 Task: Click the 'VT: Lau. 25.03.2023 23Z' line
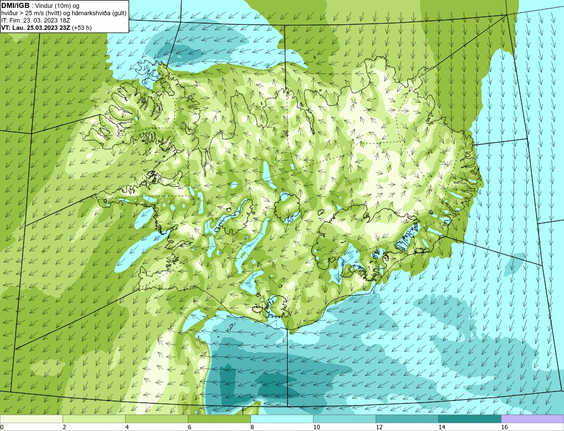click(x=36, y=28)
